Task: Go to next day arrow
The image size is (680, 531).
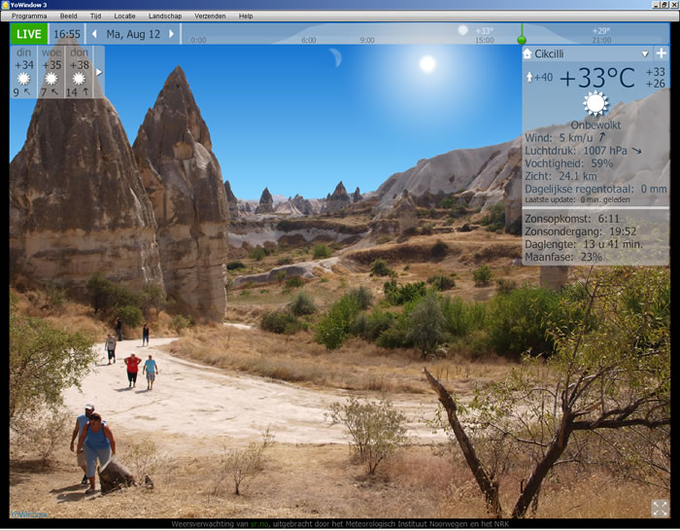Action: [x=171, y=34]
